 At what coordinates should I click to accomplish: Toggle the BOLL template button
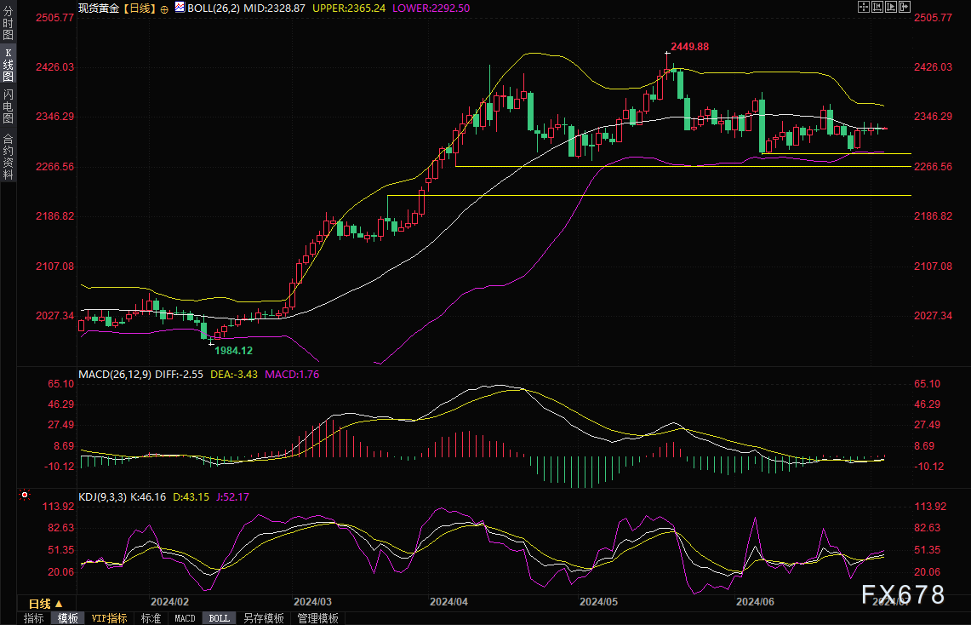(x=219, y=618)
